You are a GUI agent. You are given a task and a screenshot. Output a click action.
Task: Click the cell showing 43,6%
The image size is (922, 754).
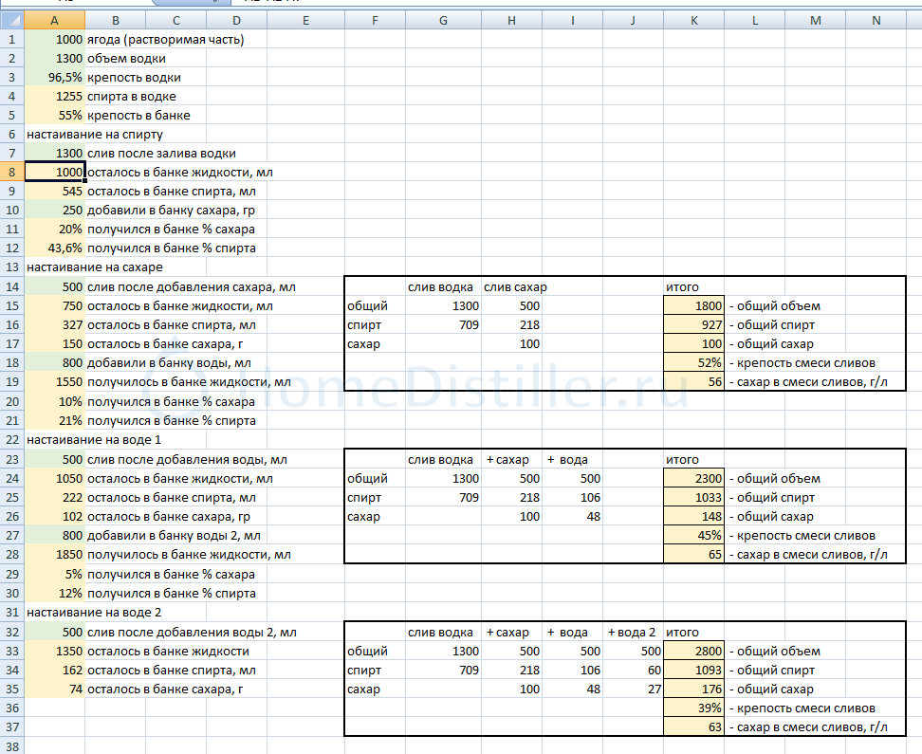click(54, 248)
